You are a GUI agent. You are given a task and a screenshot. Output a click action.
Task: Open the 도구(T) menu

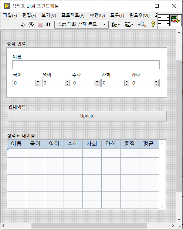(117, 16)
